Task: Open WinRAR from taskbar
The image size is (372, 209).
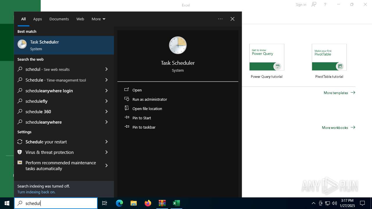Action: click(x=162, y=203)
